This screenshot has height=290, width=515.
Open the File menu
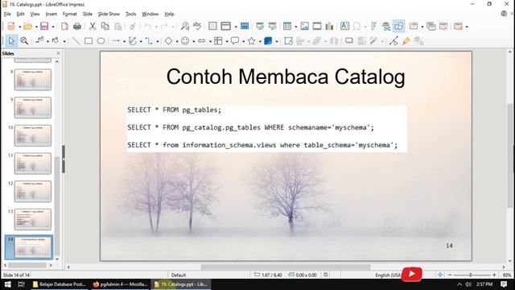7,14
